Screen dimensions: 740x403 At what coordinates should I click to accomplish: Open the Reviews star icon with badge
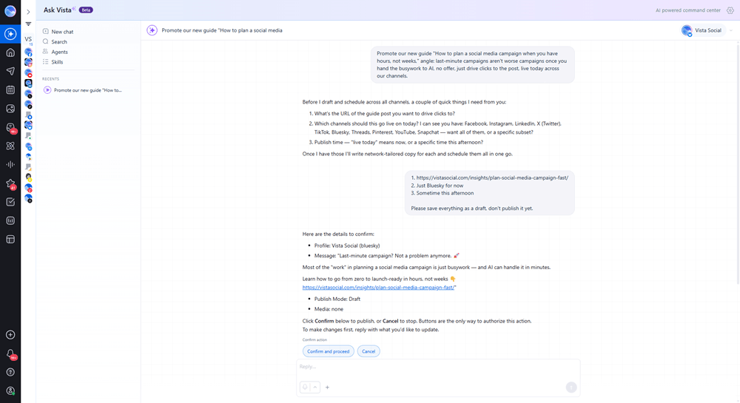pos(10,183)
